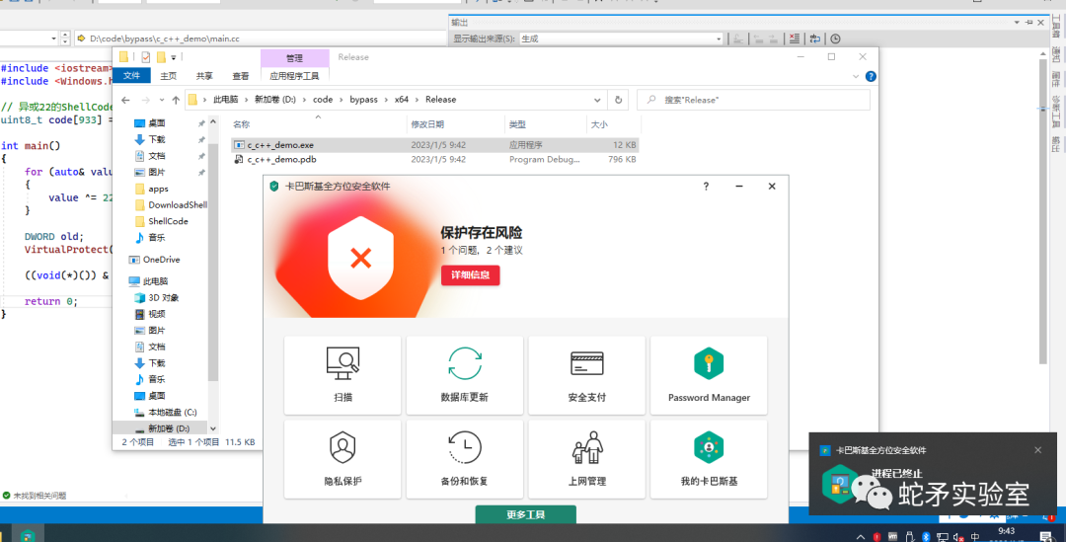
Task: Select 新加卷 (D:) in navigation pane
Action: click(162, 428)
